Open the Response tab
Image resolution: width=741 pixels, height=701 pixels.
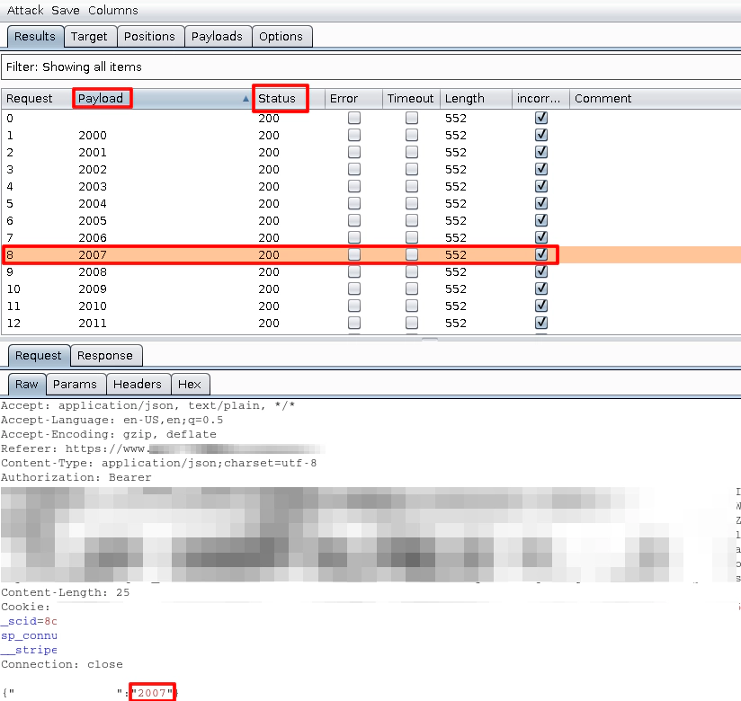(104, 356)
